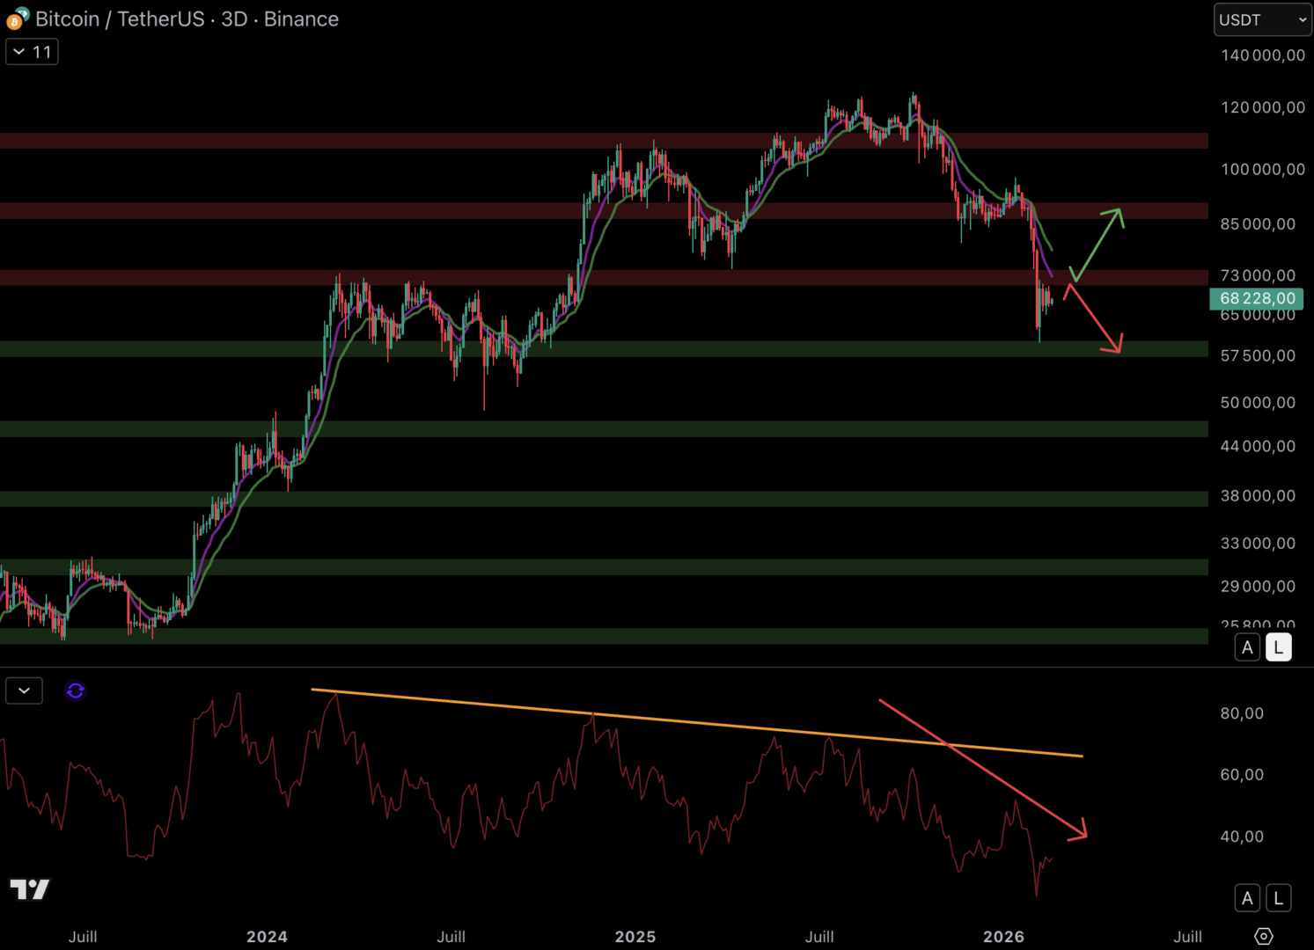
Task: Open the USDT currency dropdown
Action: [1262, 18]
